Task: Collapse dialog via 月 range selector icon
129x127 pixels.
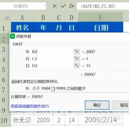Action: [77, 59]
